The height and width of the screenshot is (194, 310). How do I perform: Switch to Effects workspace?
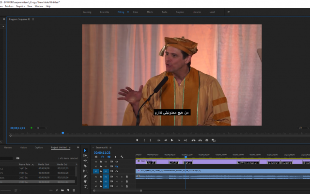pos(150,12)
